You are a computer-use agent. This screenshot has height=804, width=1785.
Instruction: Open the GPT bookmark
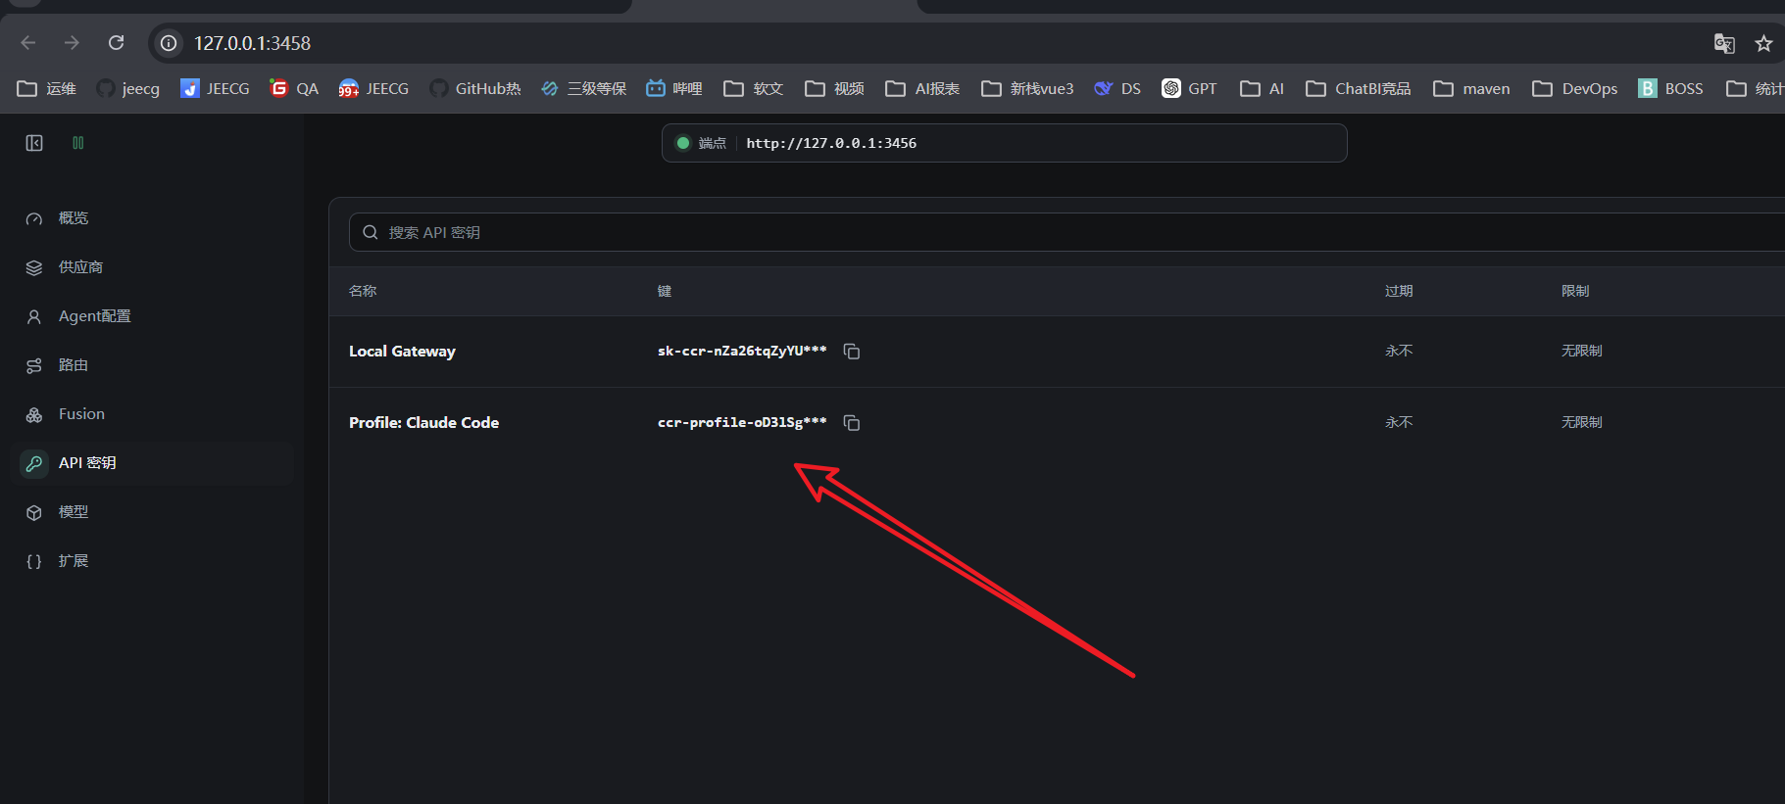pyautogui.click(x=1189, y=89)
